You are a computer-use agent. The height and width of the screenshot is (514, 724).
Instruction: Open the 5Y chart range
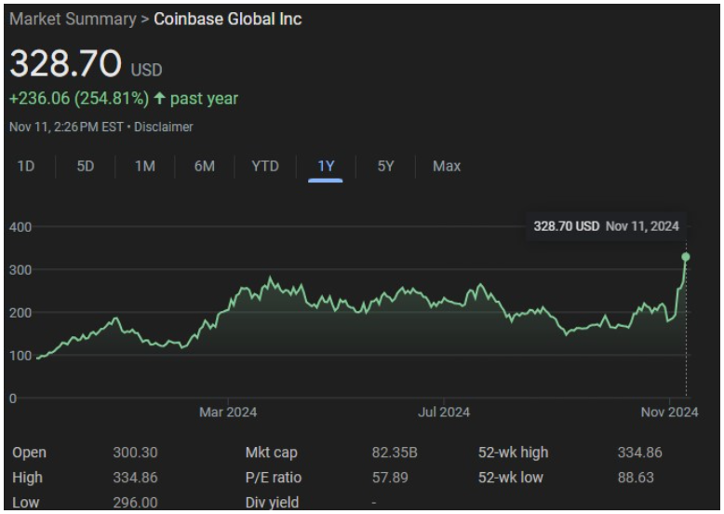click(385, 166)
